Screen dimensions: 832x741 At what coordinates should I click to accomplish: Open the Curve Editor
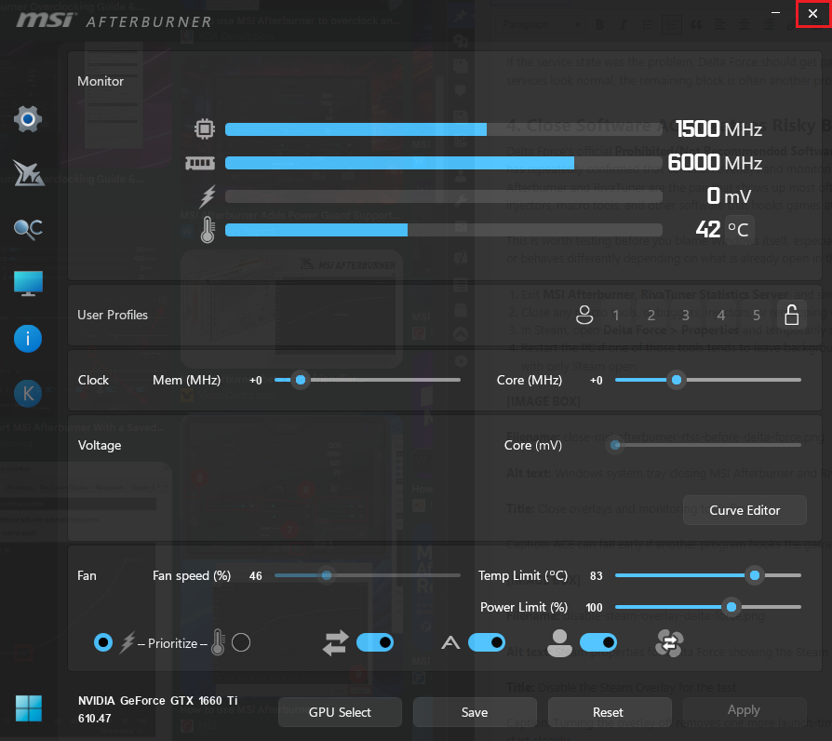click(x=745, y=510)
